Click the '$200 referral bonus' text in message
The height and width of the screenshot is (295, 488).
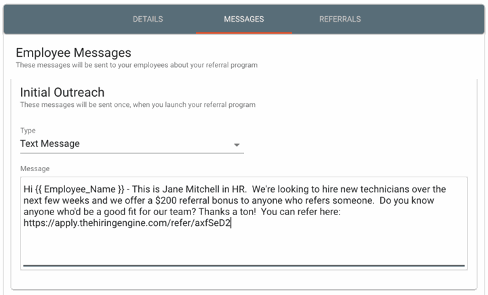point(197,200)
